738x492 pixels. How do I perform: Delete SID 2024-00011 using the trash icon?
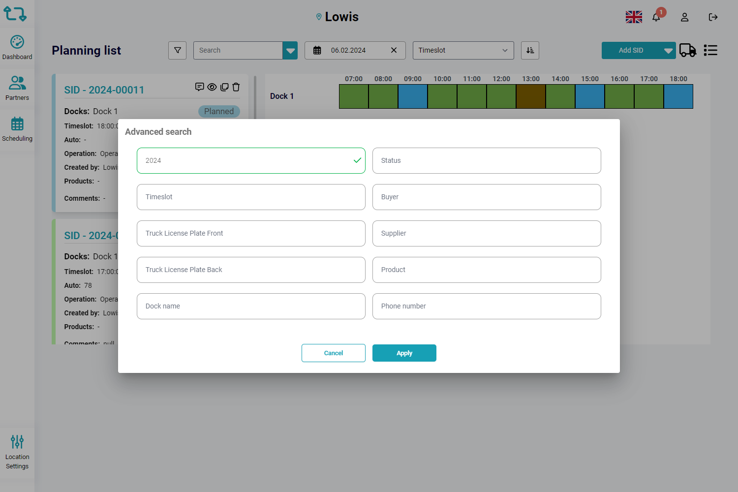tap(236, 87)
